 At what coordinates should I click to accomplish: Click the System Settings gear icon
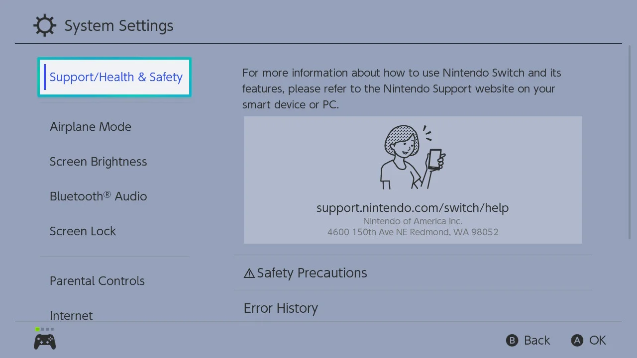[44, 25]
